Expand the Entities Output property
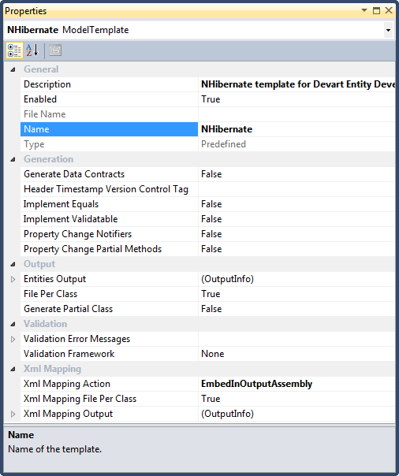This screenshot has height=476, width=399. [x=13, y=279]
